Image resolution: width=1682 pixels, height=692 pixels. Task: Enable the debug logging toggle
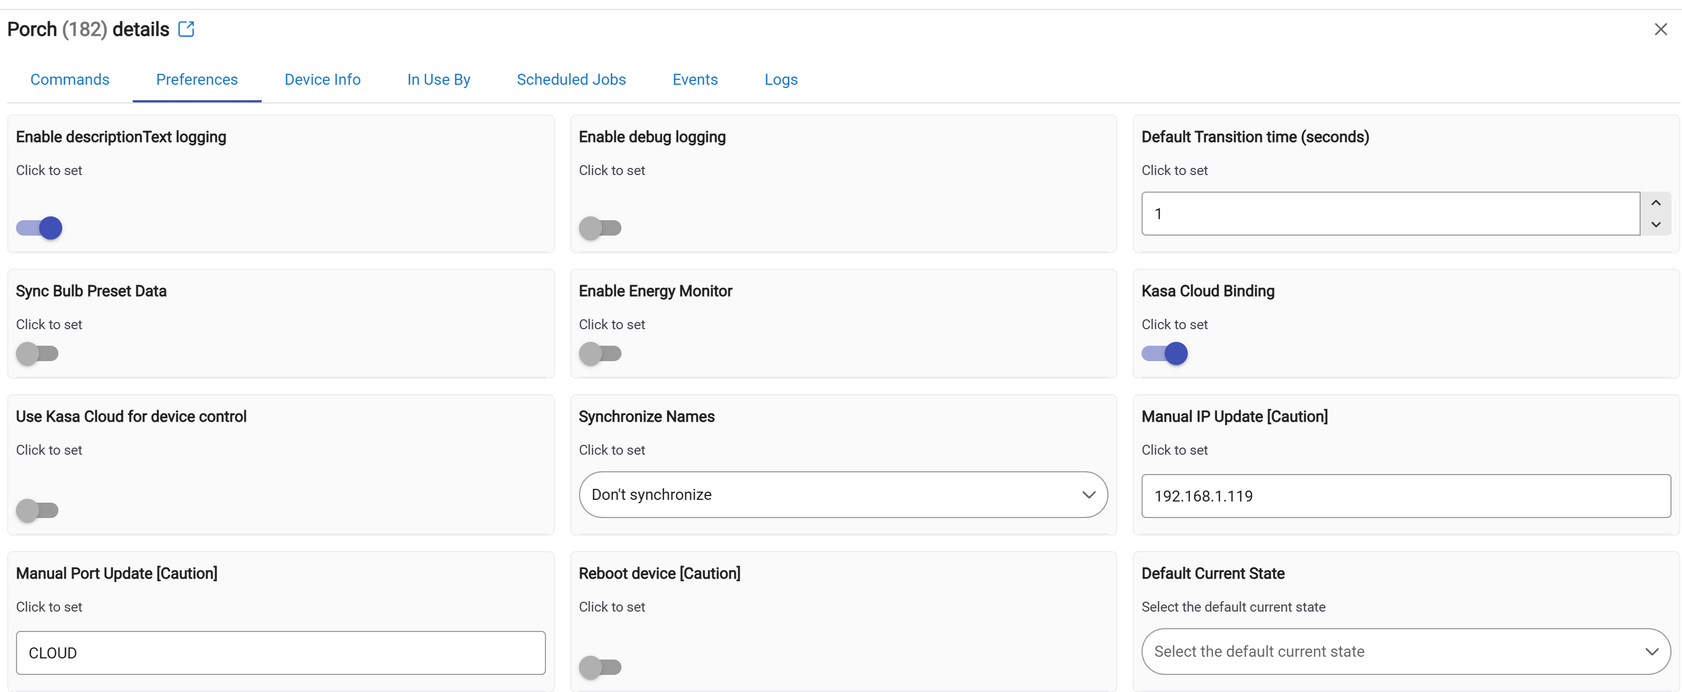pos(600,227)
